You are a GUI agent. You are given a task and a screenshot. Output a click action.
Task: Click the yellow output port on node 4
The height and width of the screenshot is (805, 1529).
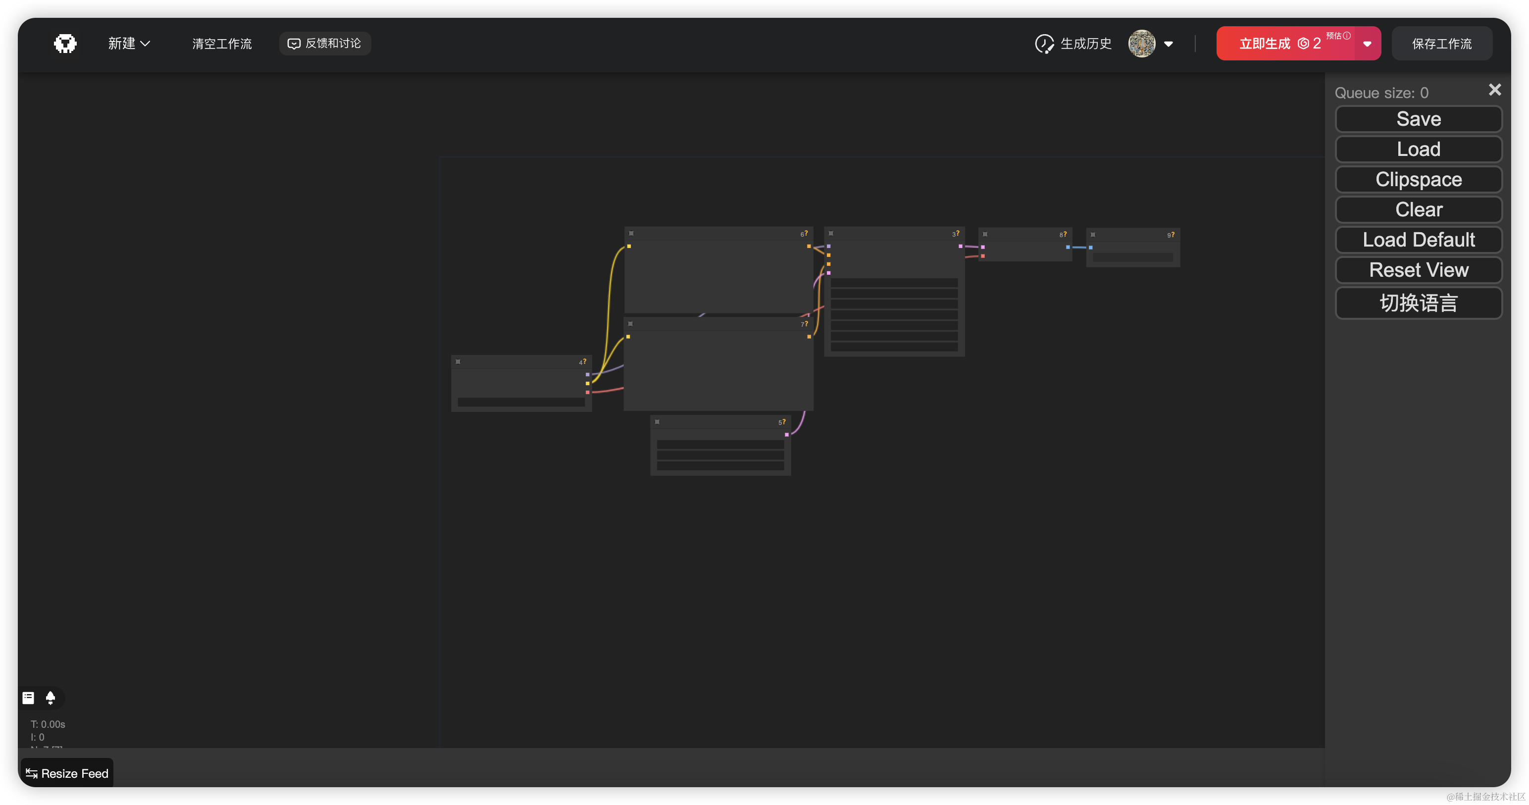pos(588,384)
